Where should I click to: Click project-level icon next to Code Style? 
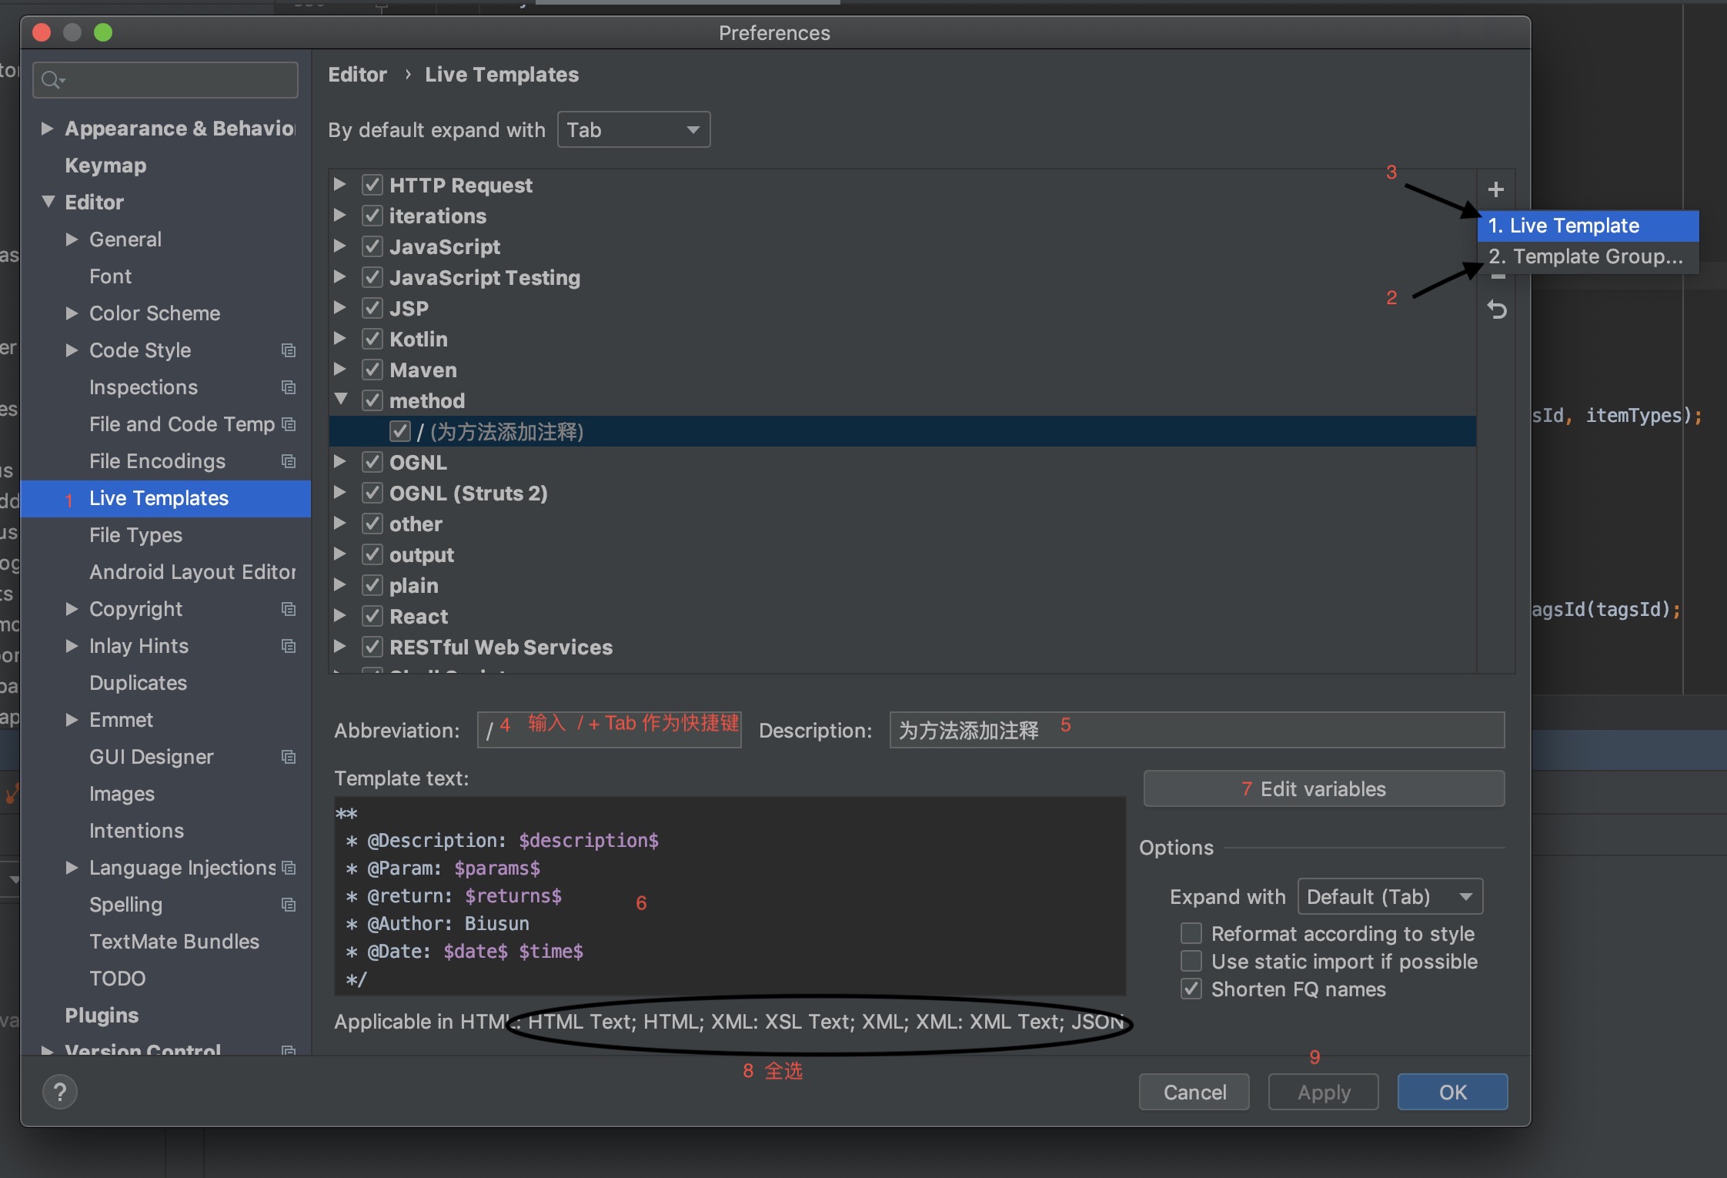(x=289, y=350)
